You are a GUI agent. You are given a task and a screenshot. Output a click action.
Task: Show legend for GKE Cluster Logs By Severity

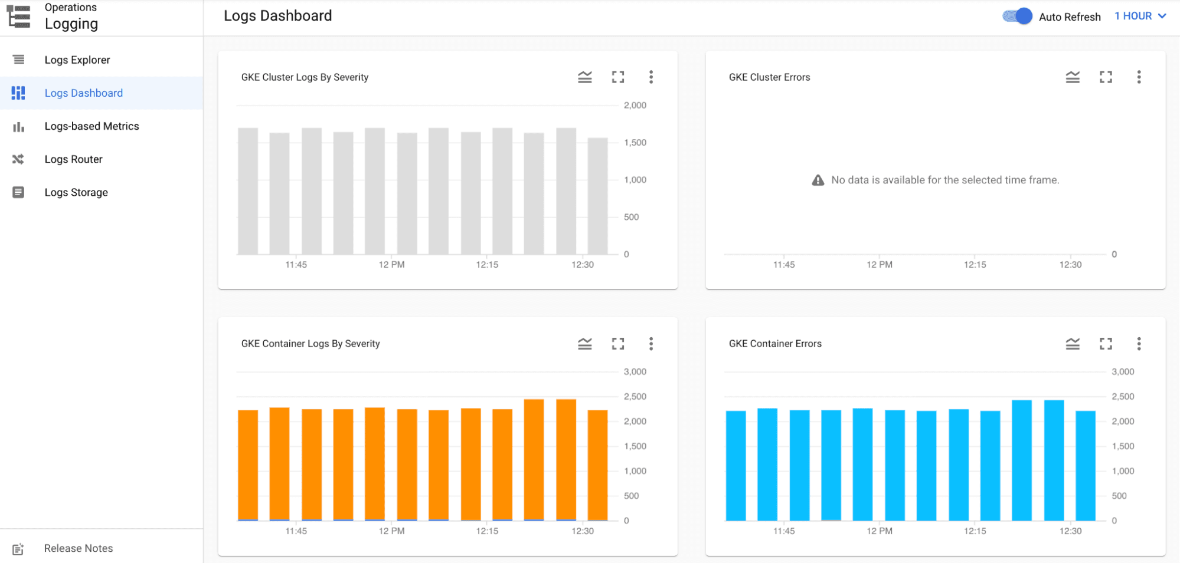(x=584, y=77)
